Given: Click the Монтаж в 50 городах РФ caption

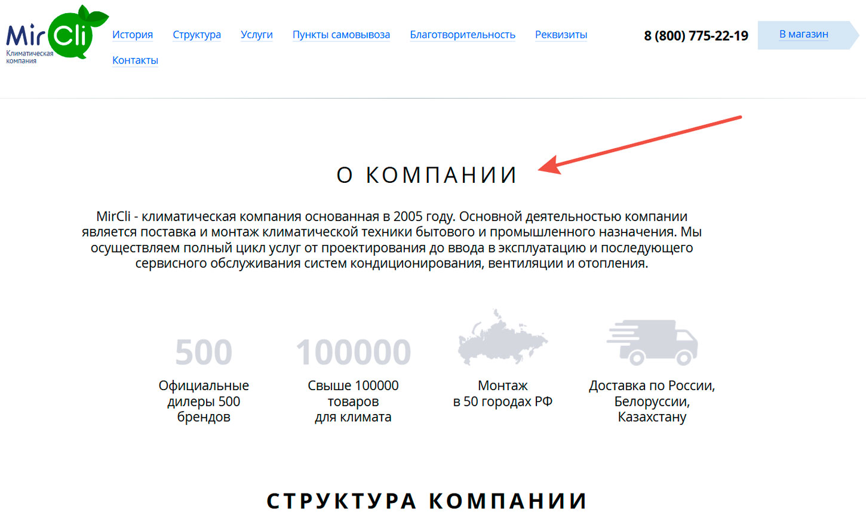Looking at the screenshot, I should [503, 394].
